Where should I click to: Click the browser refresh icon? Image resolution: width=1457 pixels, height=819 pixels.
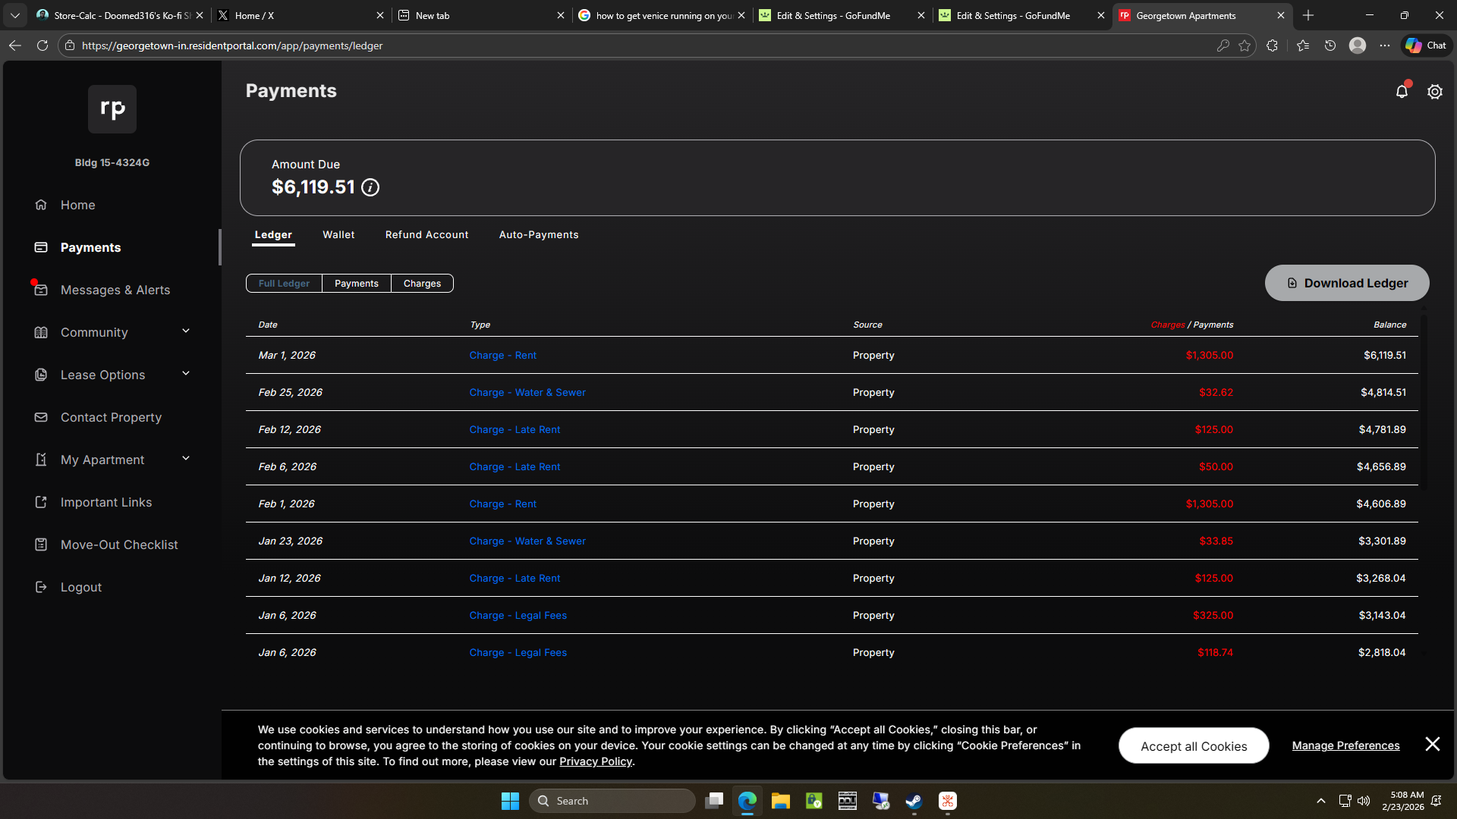click(42, 45)
